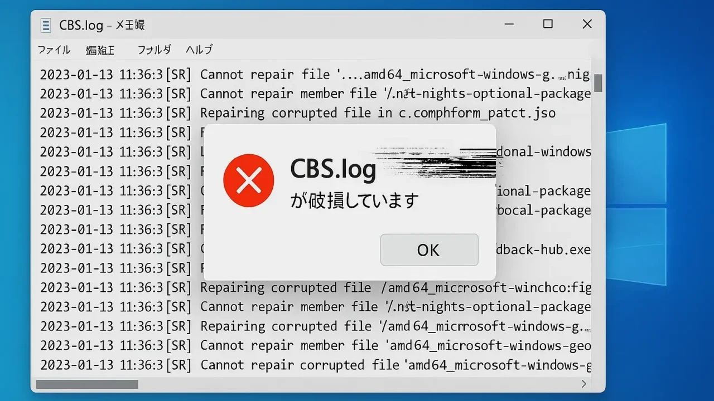
Task: Click the horizontal scrollbar thumb
Action: pyautogui.click(x=87, y=384)
